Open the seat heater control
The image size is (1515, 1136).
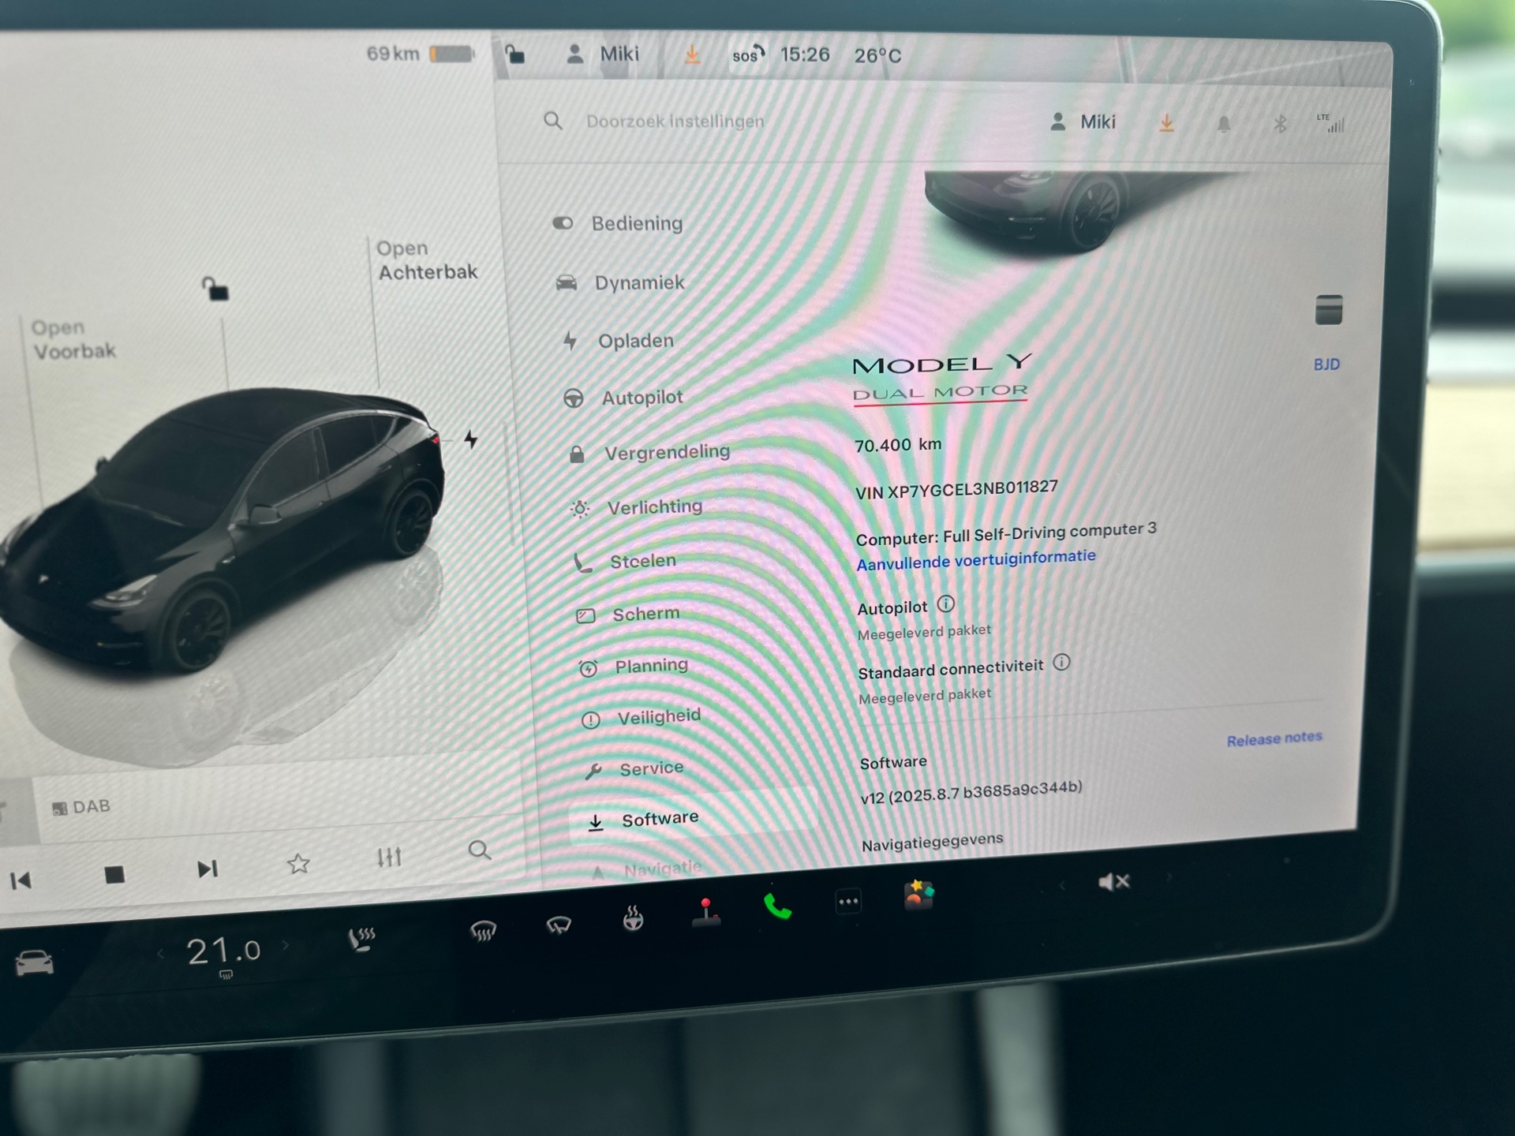point(362,940)
